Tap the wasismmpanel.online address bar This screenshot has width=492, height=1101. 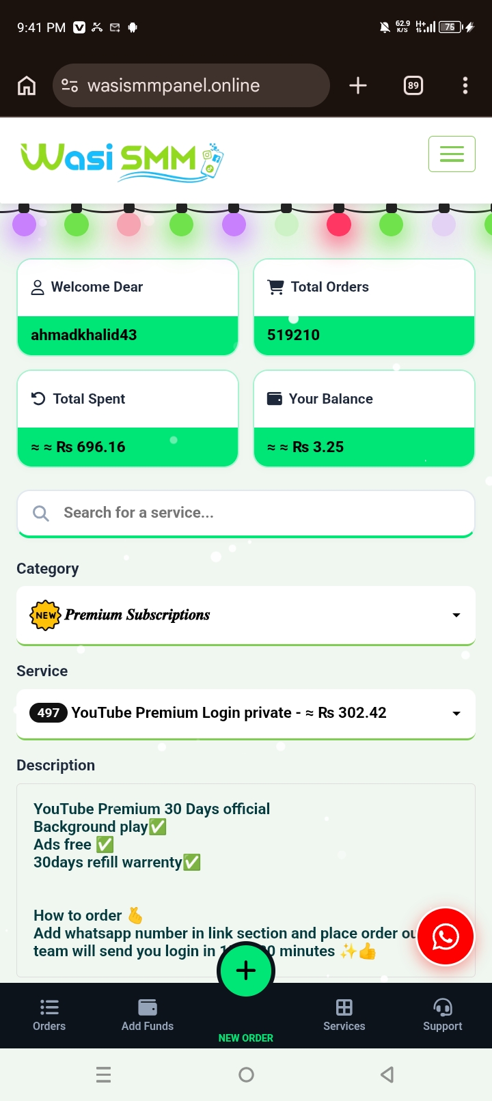tap(191, 85)
